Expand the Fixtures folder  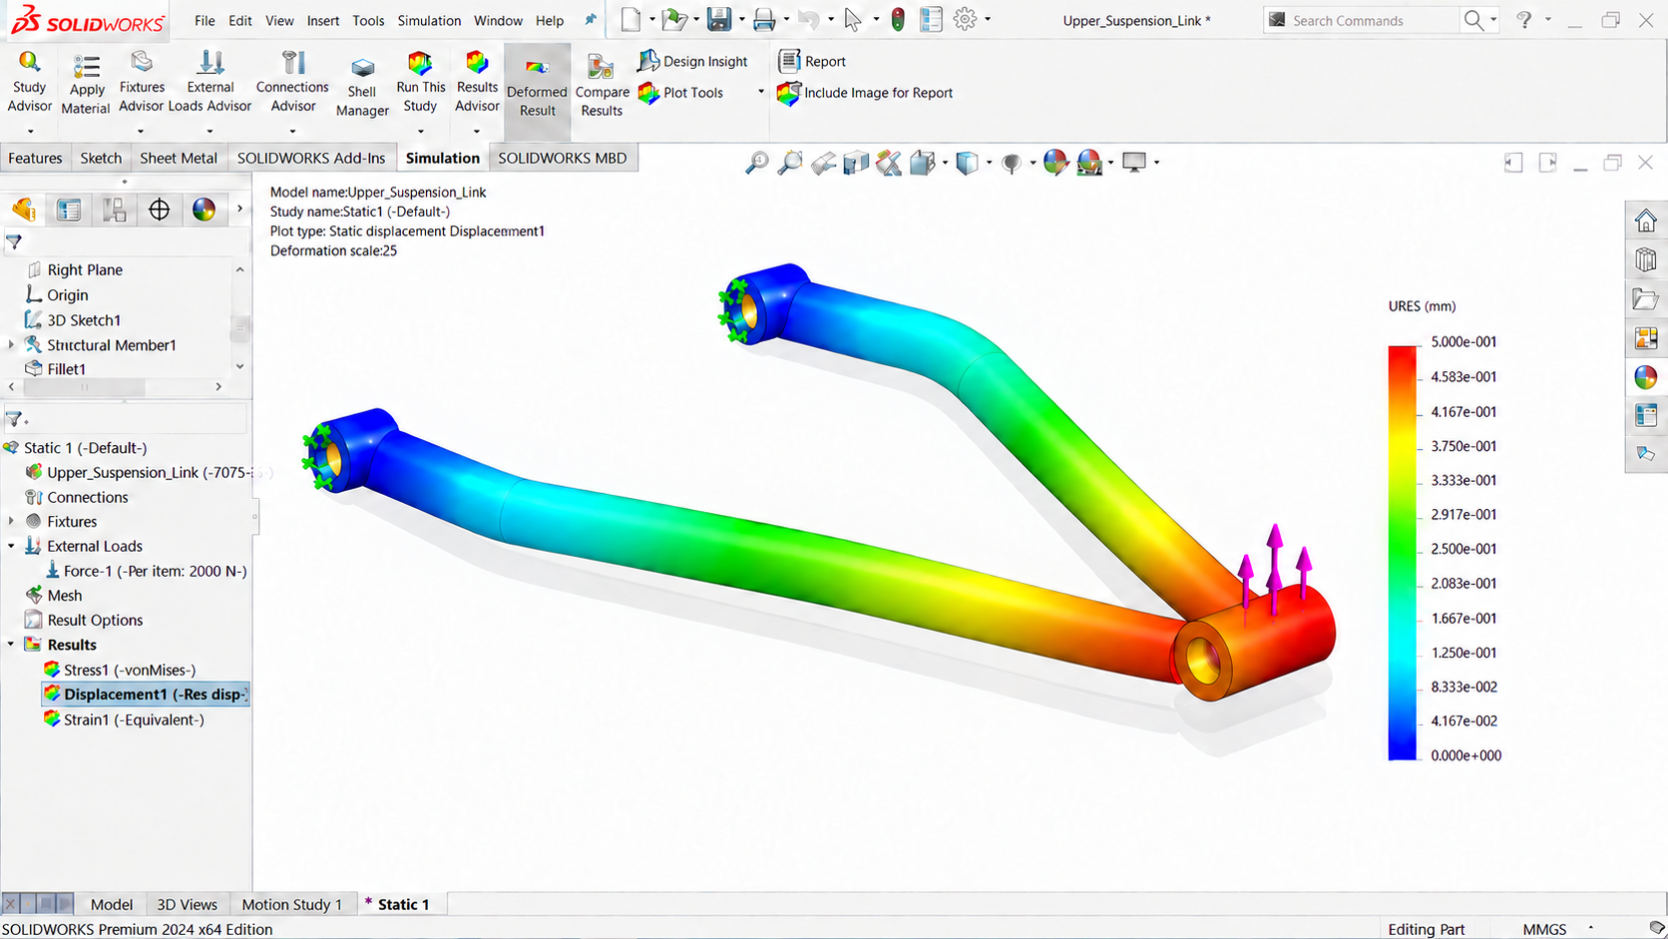(x=12, y=521)
